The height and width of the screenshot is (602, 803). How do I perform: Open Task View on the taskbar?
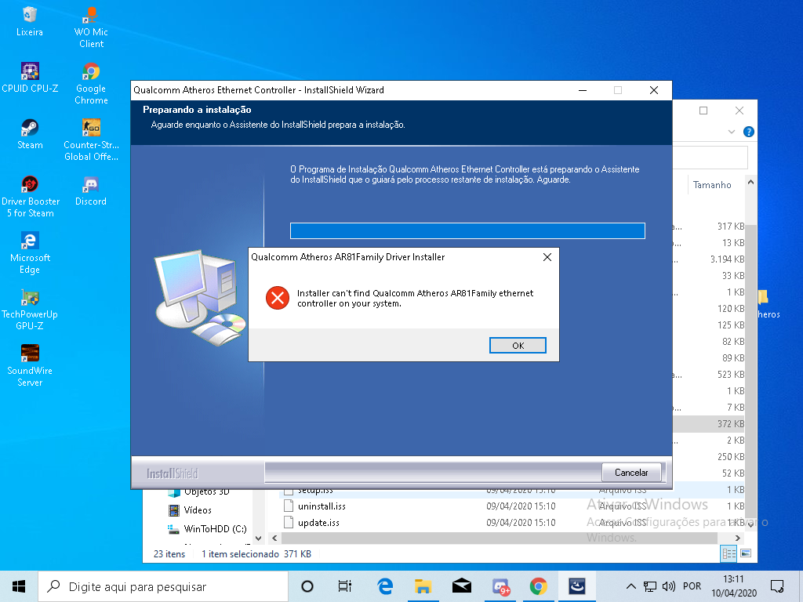point(345,586)
